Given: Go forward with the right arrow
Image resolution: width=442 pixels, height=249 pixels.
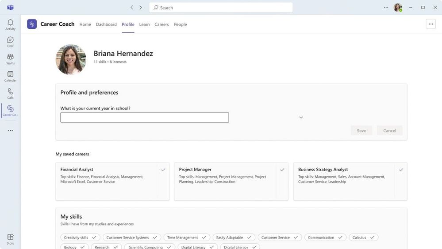Looking at the screenshot, I should point(141,8).
